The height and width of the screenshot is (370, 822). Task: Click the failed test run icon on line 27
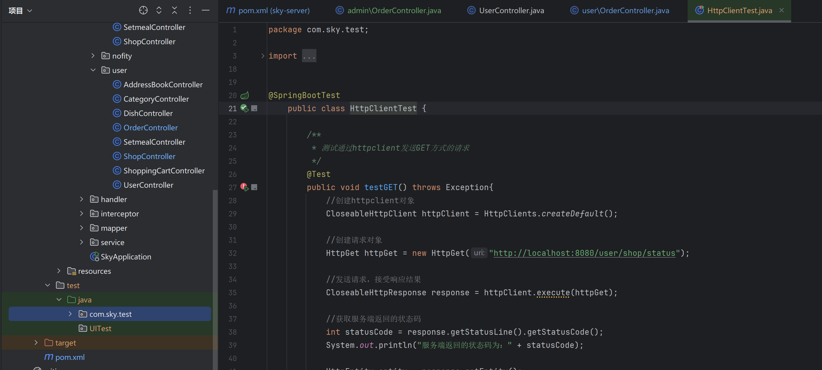pyautogui.click(x=245, y=187)
